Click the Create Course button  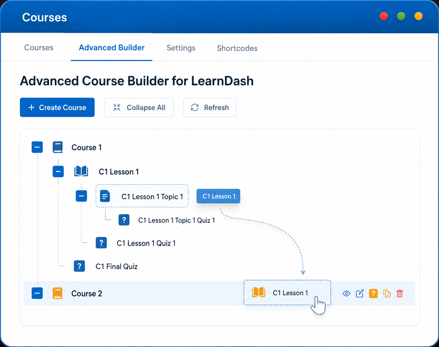point(57,107)
